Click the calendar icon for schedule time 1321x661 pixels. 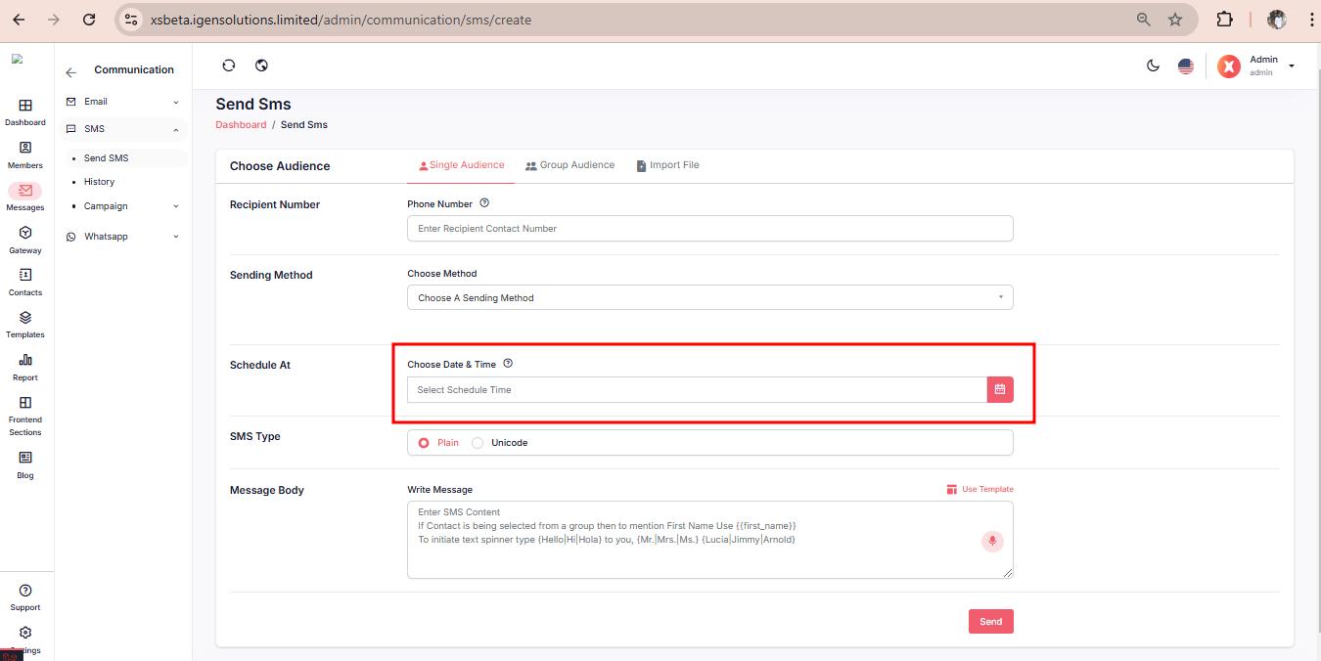click(999, 389)
